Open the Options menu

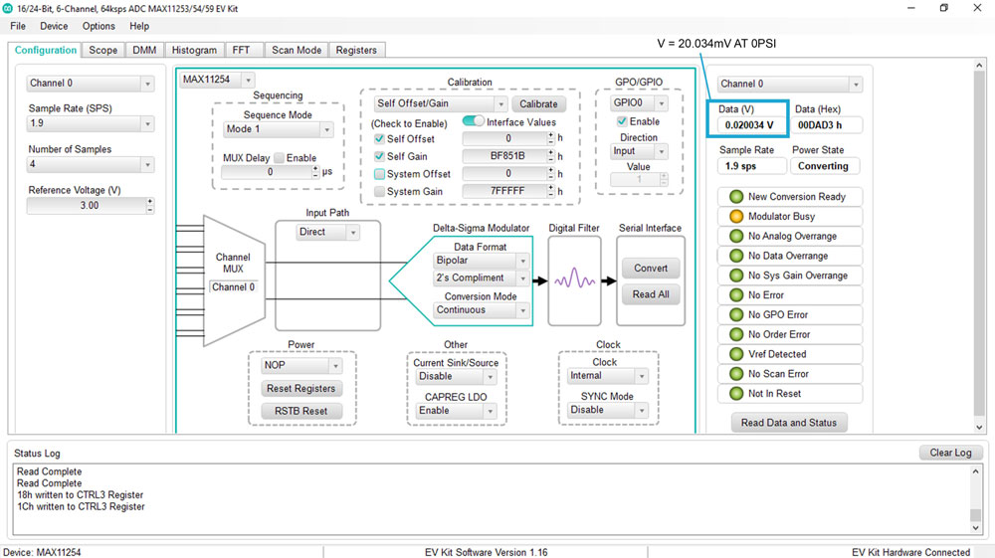pyautogui.click(x=99, y=26)
